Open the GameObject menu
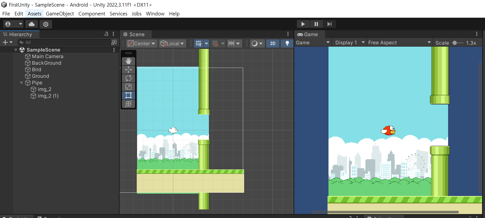The width and height of the screenshot is (485, 218). [x=60, y=13]
